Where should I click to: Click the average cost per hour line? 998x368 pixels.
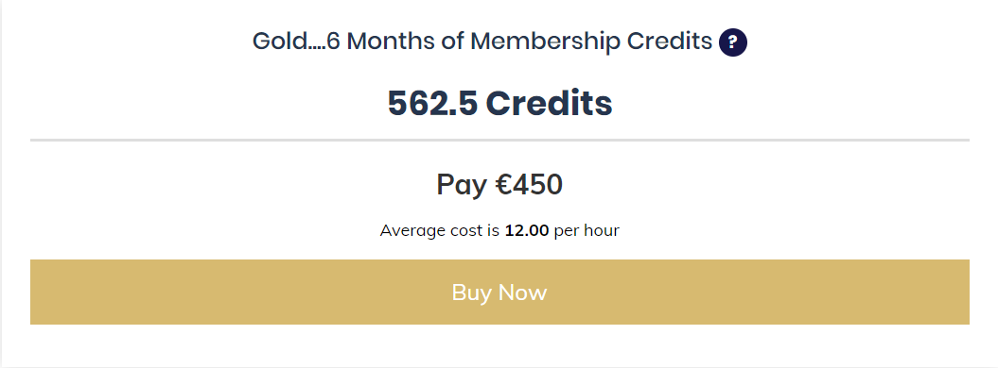pos(499,230)
